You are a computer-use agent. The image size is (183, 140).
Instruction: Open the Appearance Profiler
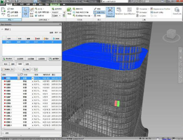pyautogui.click(x=160, y=9)
